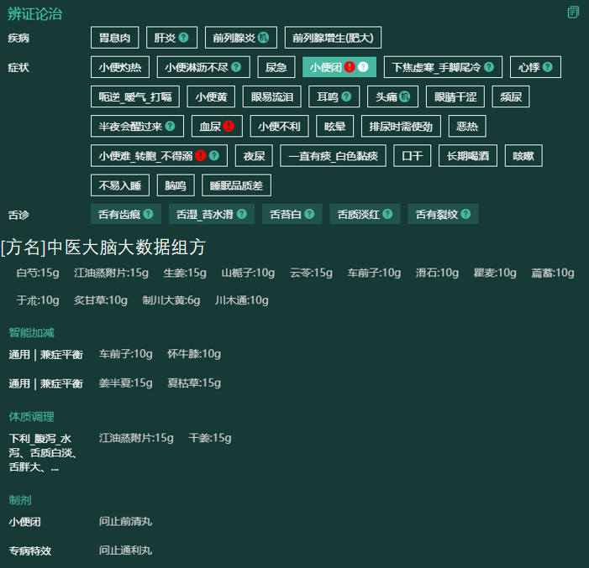Select the 长期喝酒 tag

pyautogui.click(x=468, y=156)
